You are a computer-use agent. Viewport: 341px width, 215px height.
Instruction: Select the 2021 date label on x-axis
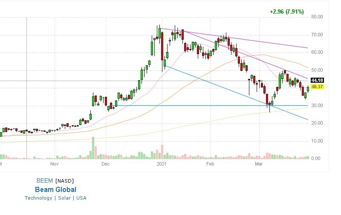(162, 164)
